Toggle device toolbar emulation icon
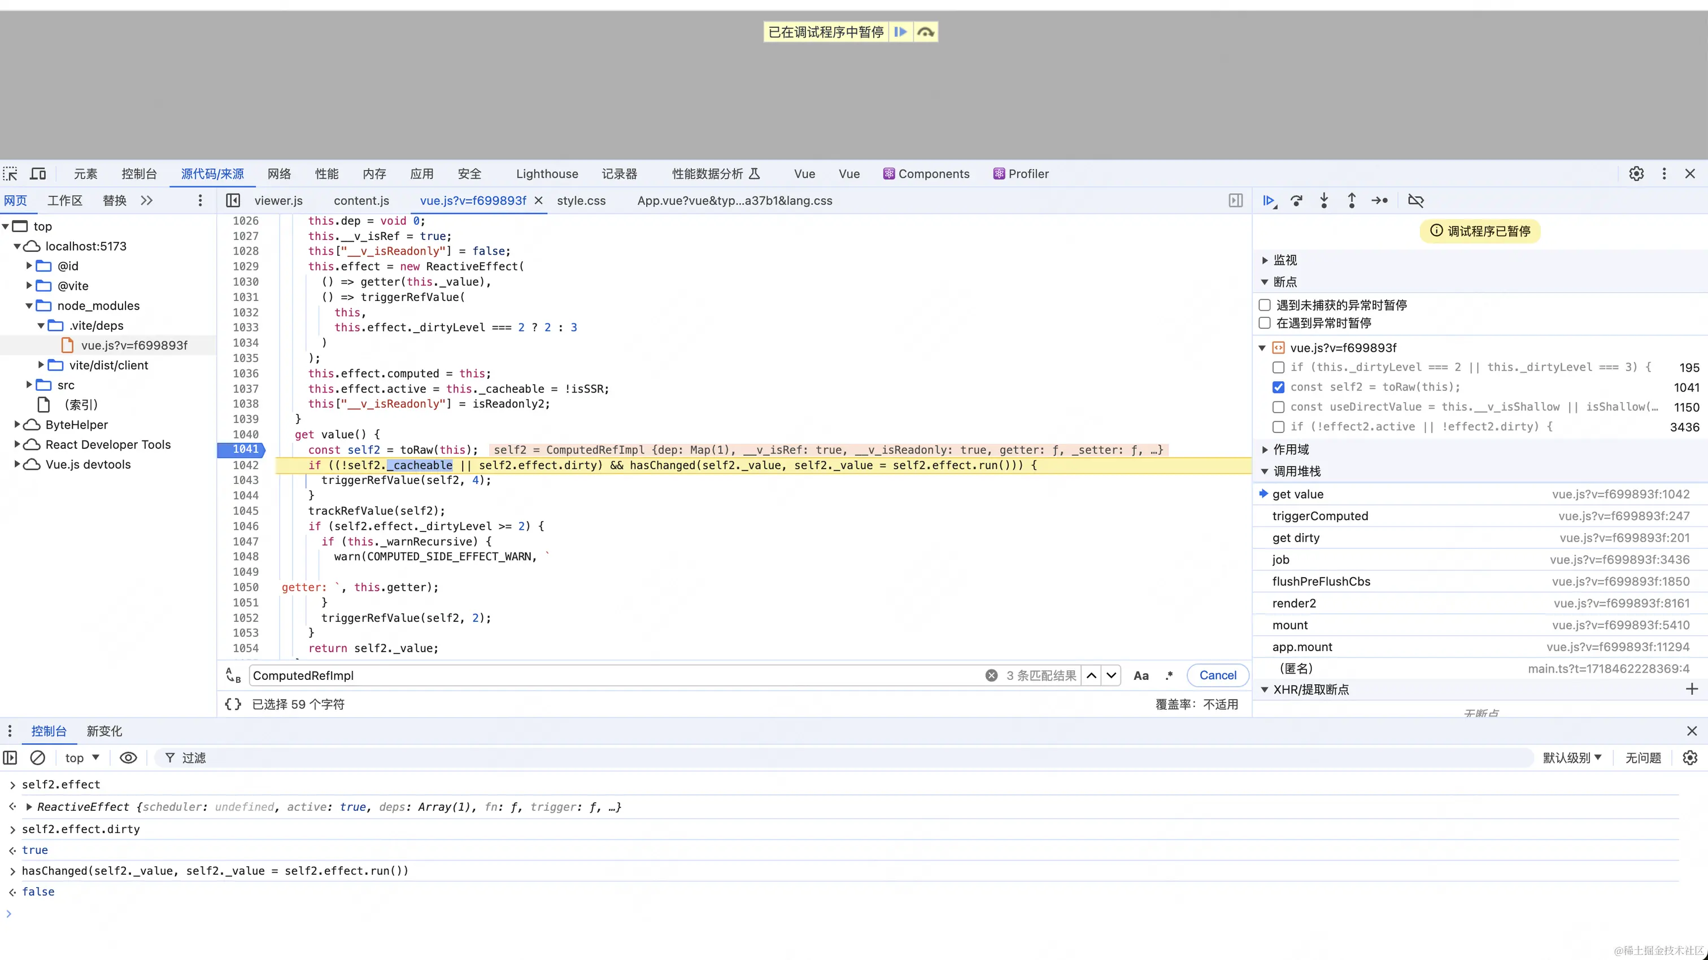The image size is (1708, 960). point(38,174)
